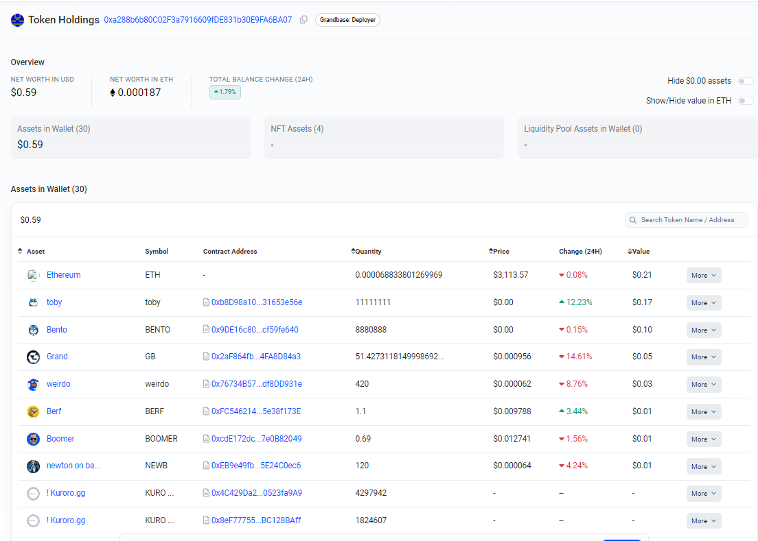Open More dropdown for Kuroro.gg 1824607 row

coord(704,521)
